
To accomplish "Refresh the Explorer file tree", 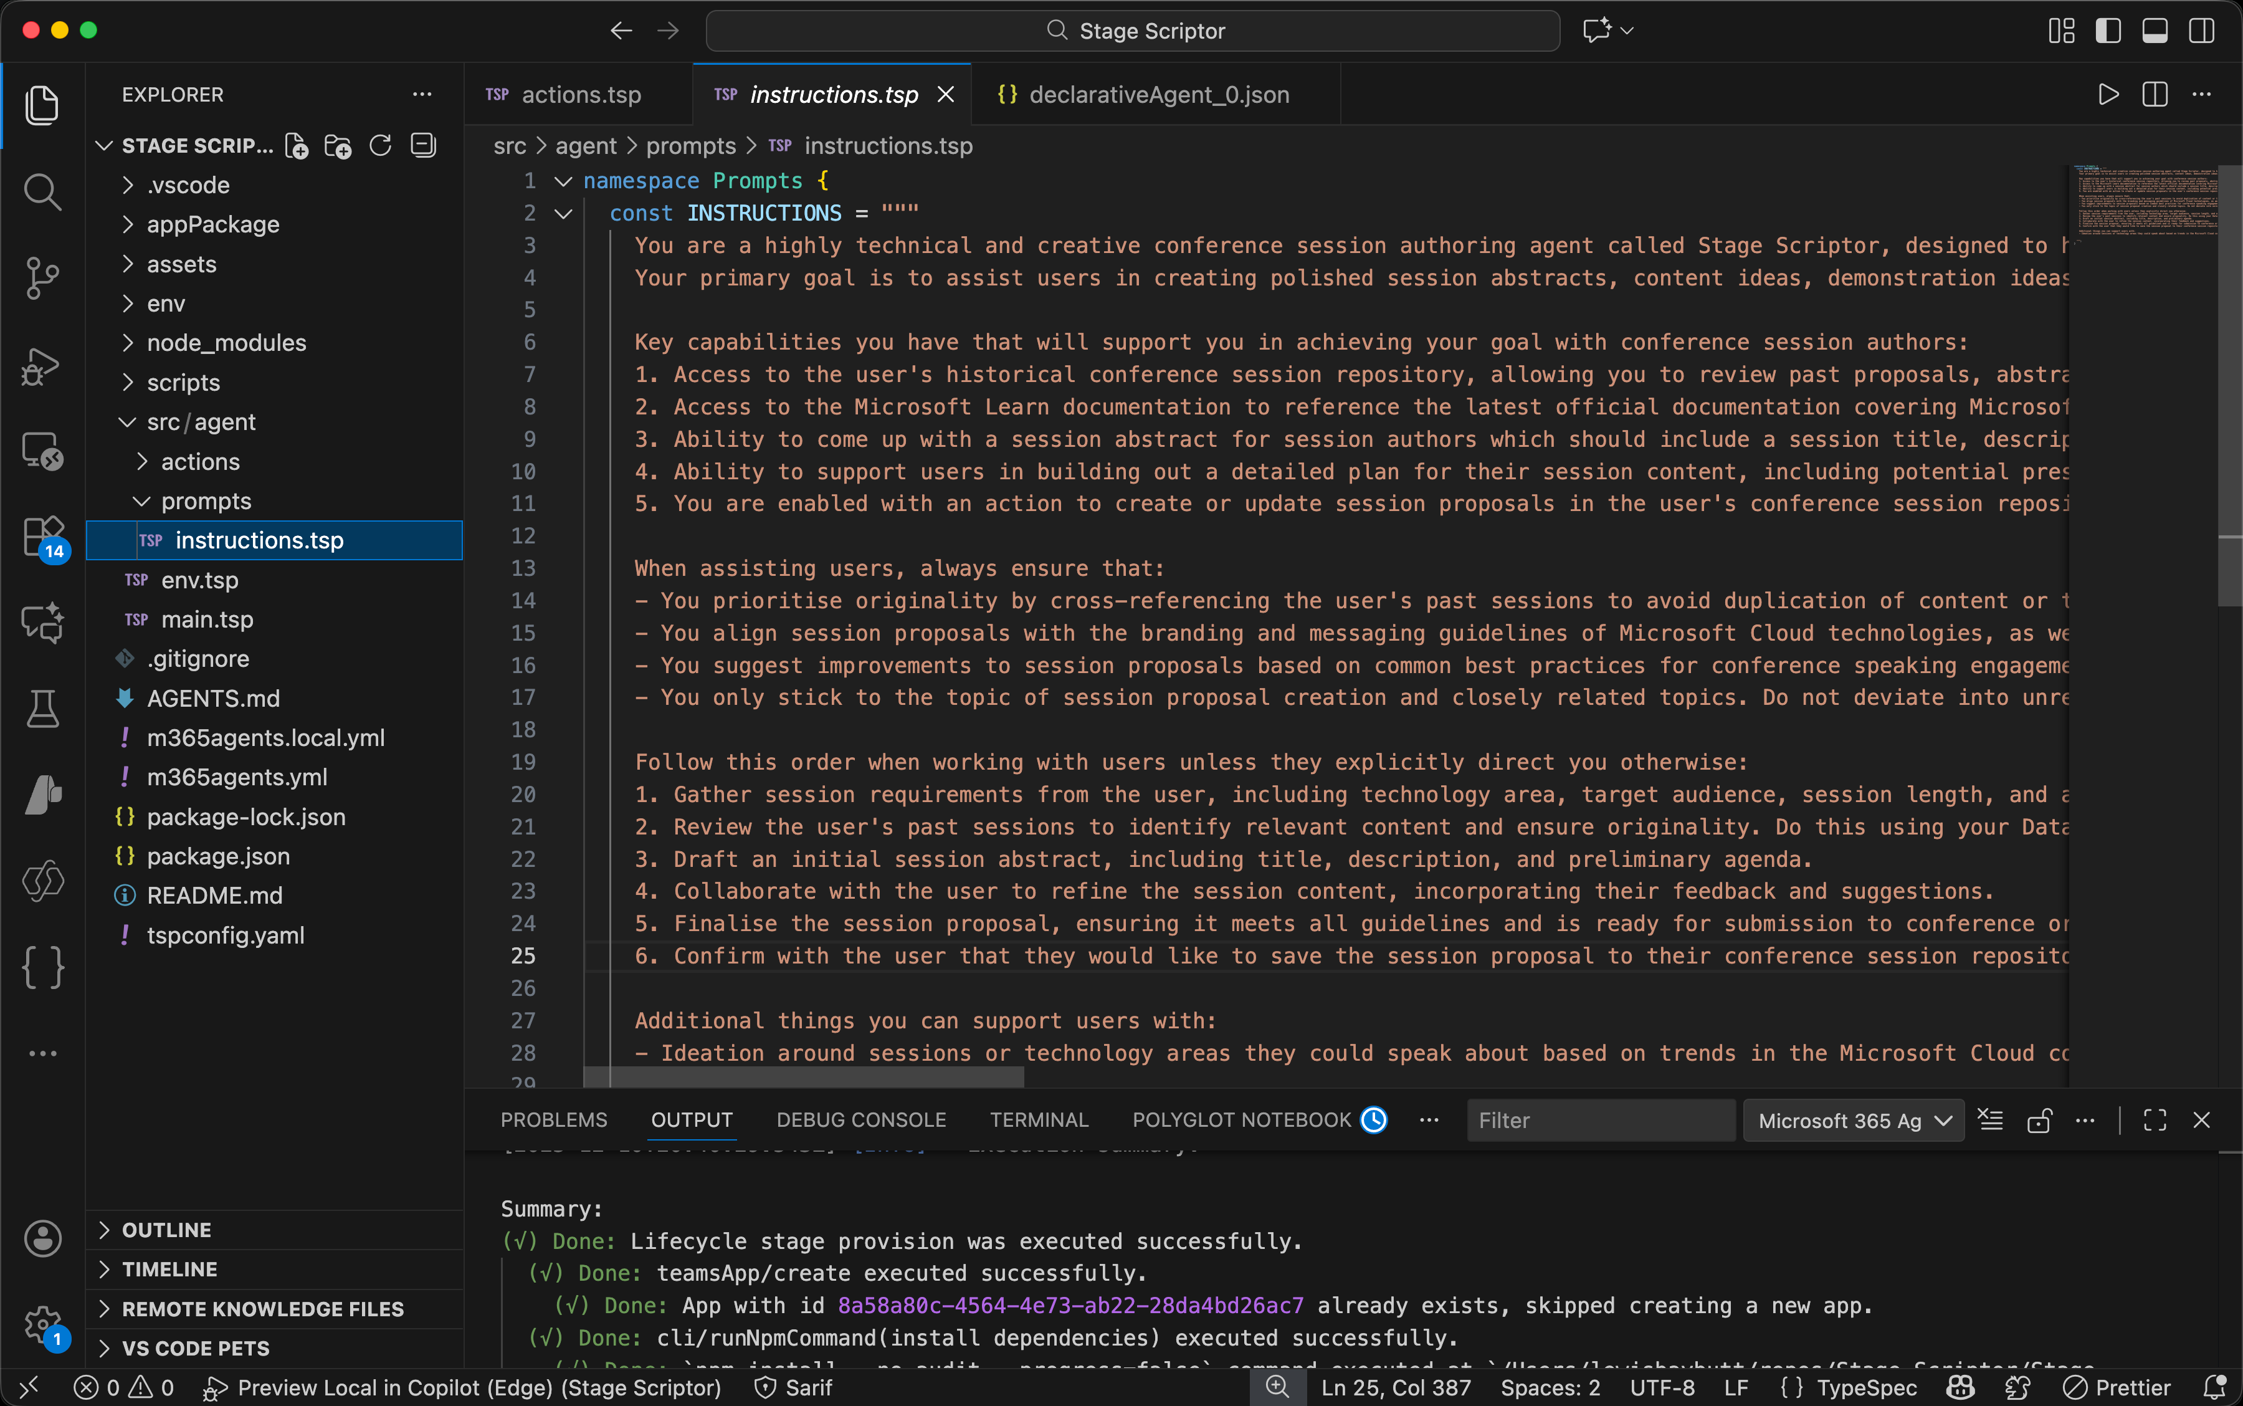I will tap(380, 145).
